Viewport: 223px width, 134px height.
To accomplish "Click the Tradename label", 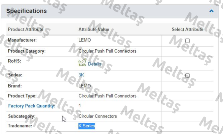I will pyautogui.click(x=20, y=126).
